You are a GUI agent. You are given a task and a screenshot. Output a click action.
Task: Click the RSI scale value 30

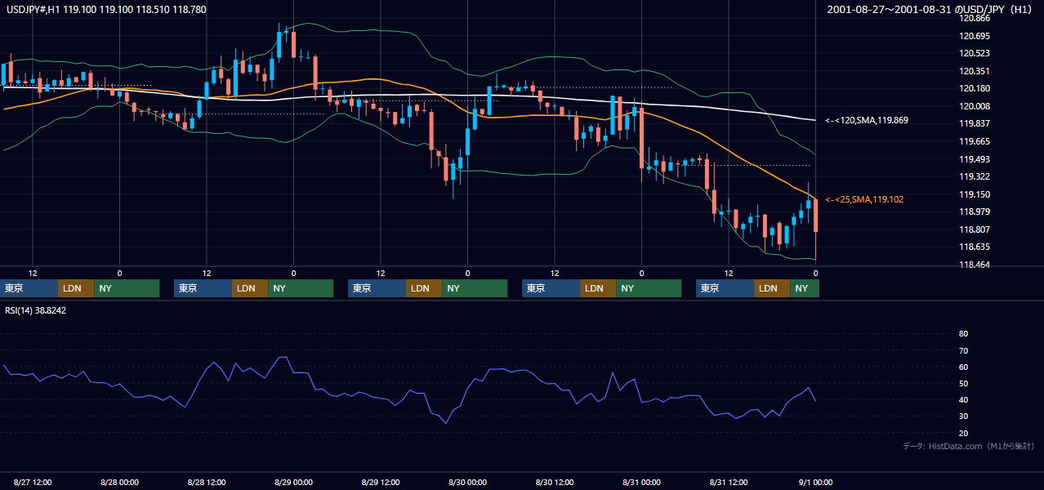tap(964, 416)
